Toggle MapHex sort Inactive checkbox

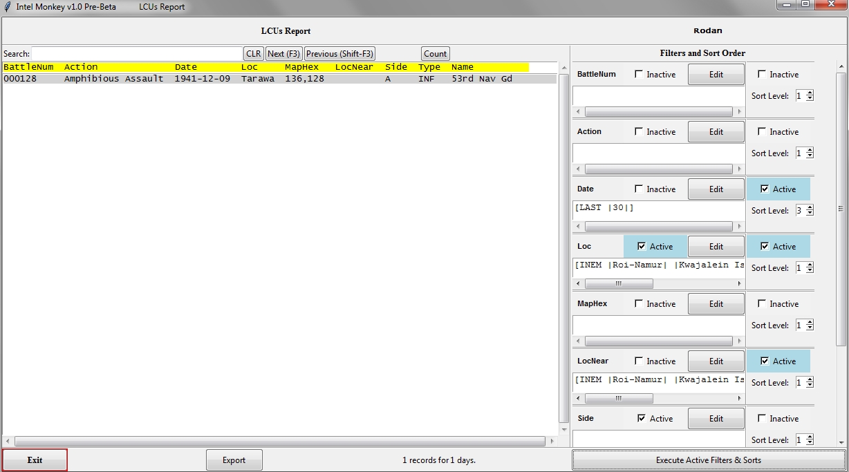762,304
